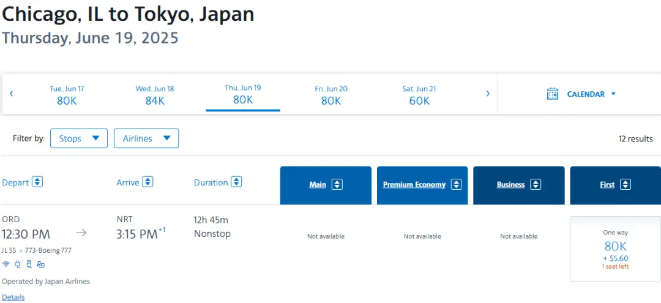Image resolution: width=661 pixels, height=303 pixels.
Task: Sort flights by Duration sort icon
Action: pyautogui.click(x=236, y=182)
